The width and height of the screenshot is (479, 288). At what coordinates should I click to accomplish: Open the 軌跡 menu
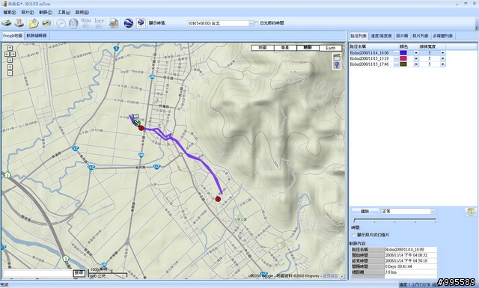tap(46, 13)
